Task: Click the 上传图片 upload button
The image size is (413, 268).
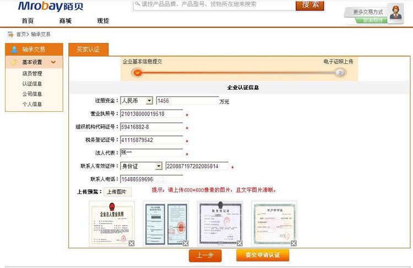Action: (116, 192)
